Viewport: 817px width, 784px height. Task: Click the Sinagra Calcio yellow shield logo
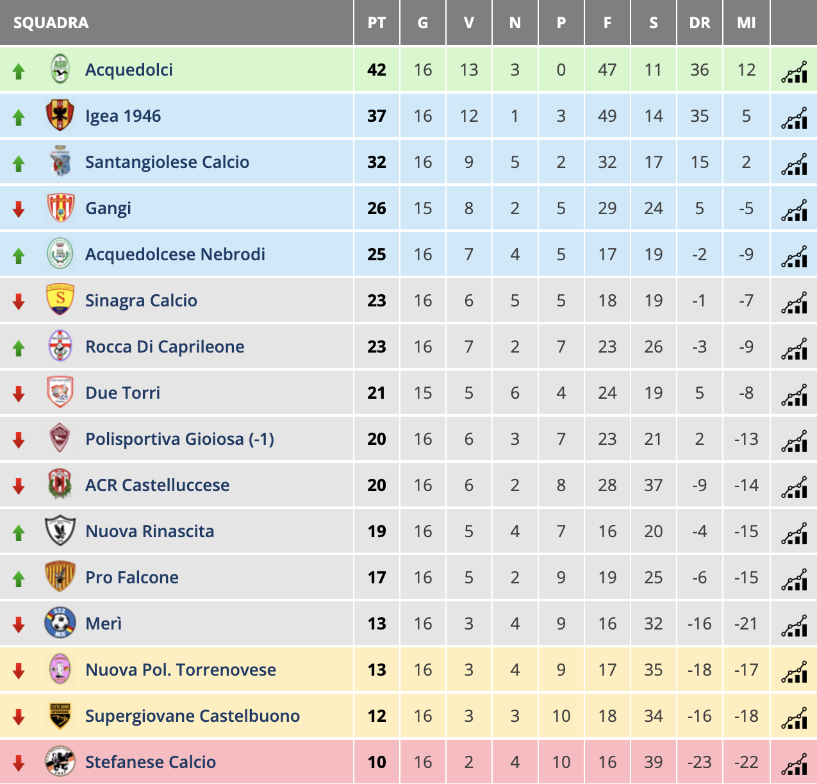pos(60,300)
